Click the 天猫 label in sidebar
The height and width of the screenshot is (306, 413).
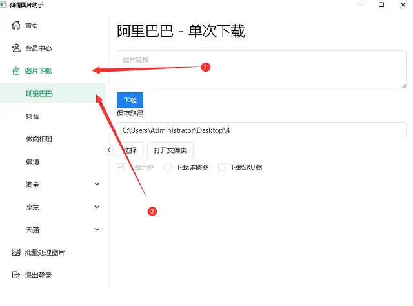pyautogui.click(x=32, y=230)
